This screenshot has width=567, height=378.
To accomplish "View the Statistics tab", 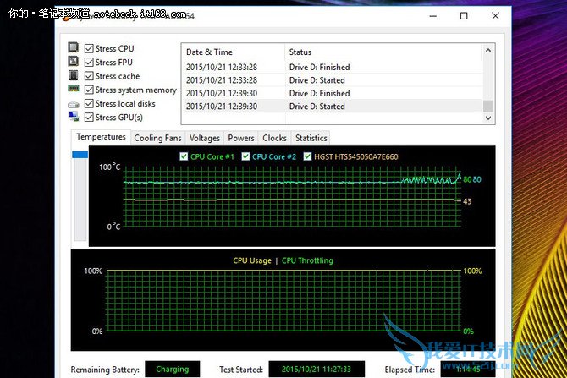I will pyautogui.click(x=311, y=138).
